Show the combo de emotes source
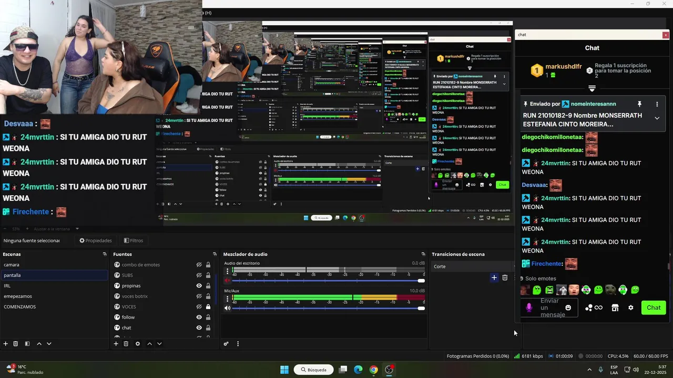Viewport: 673px width, 378px height. point(199,265)
